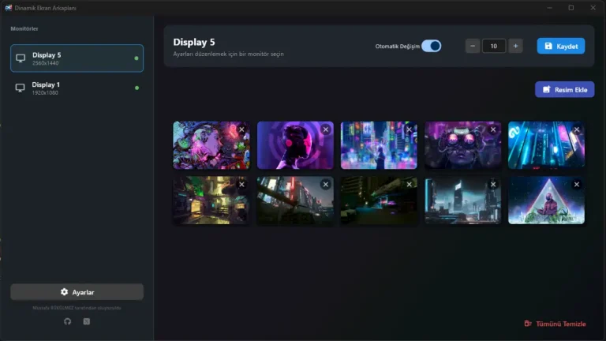The height and width of the screenshot is (341, 606).
Task: Delete the foggy city skyline wallpaper
Action: pos(492,184)
